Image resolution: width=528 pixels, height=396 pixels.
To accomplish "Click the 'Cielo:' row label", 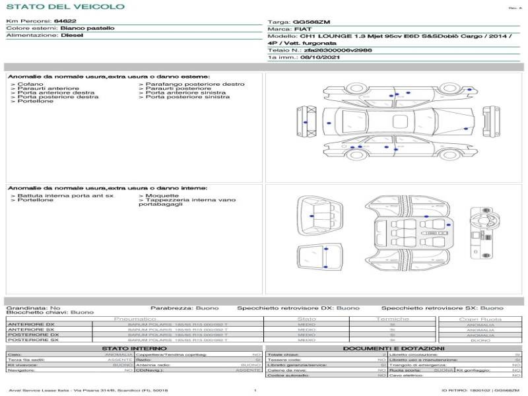I will 15,354.
